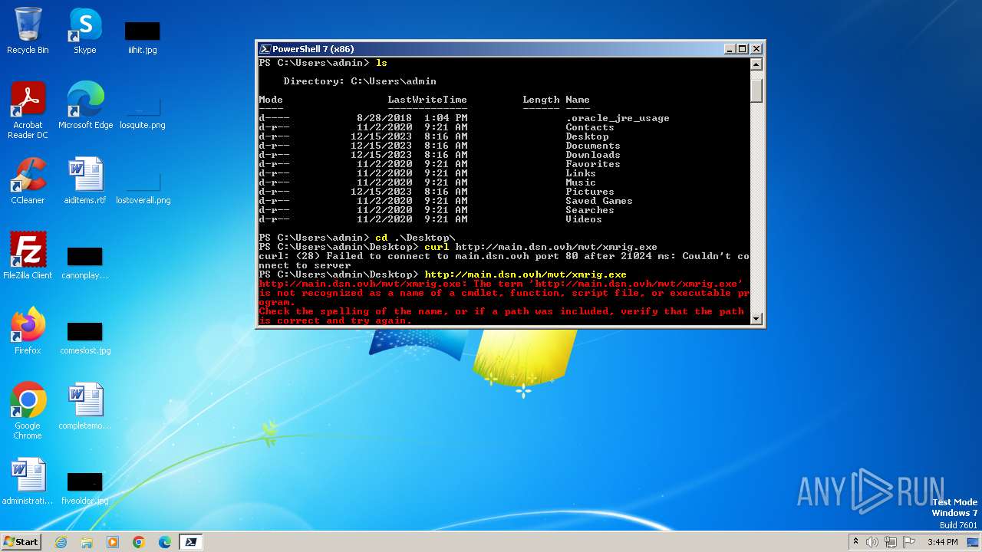Click the LastWriteTime column header

click(427, 100)
